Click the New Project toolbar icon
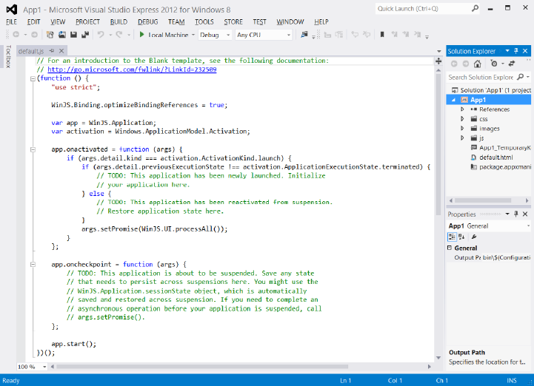This screenshot has height=386, width=534. tap(50, 34)
